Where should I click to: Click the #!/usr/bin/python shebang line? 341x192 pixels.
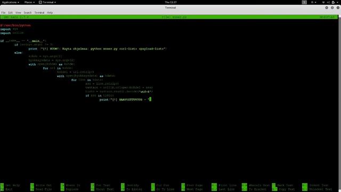point(15,25)
